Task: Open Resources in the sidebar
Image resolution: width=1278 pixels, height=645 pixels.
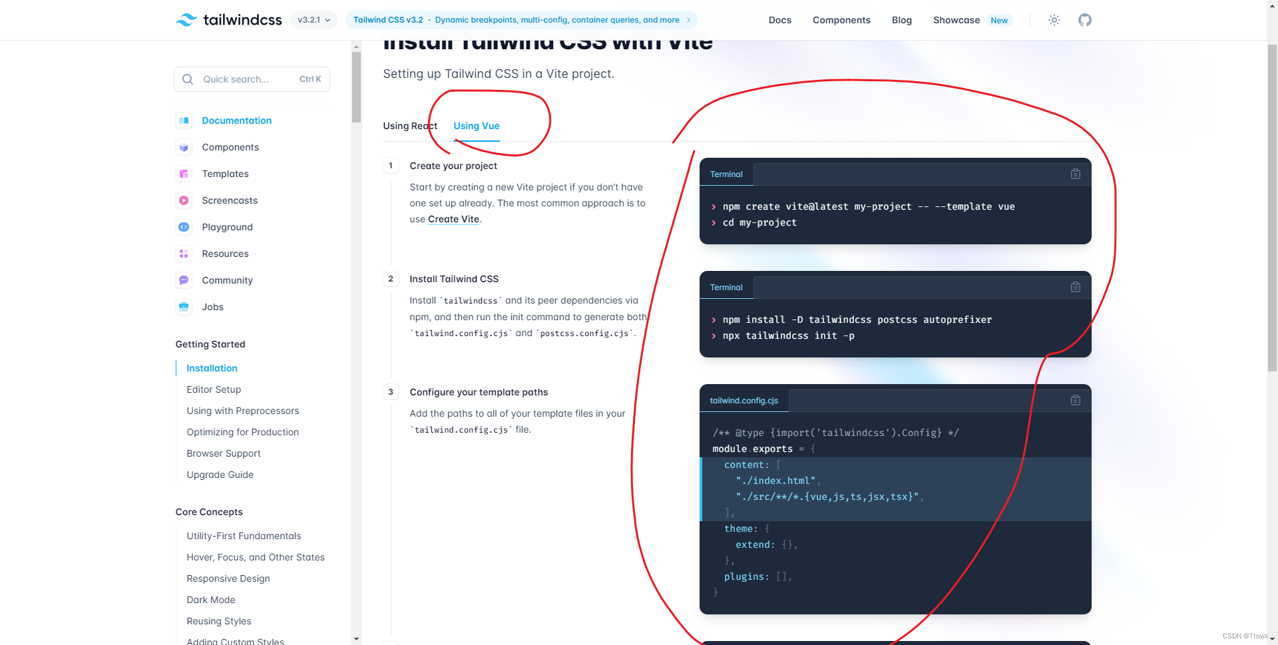Action: click(225, 254)
